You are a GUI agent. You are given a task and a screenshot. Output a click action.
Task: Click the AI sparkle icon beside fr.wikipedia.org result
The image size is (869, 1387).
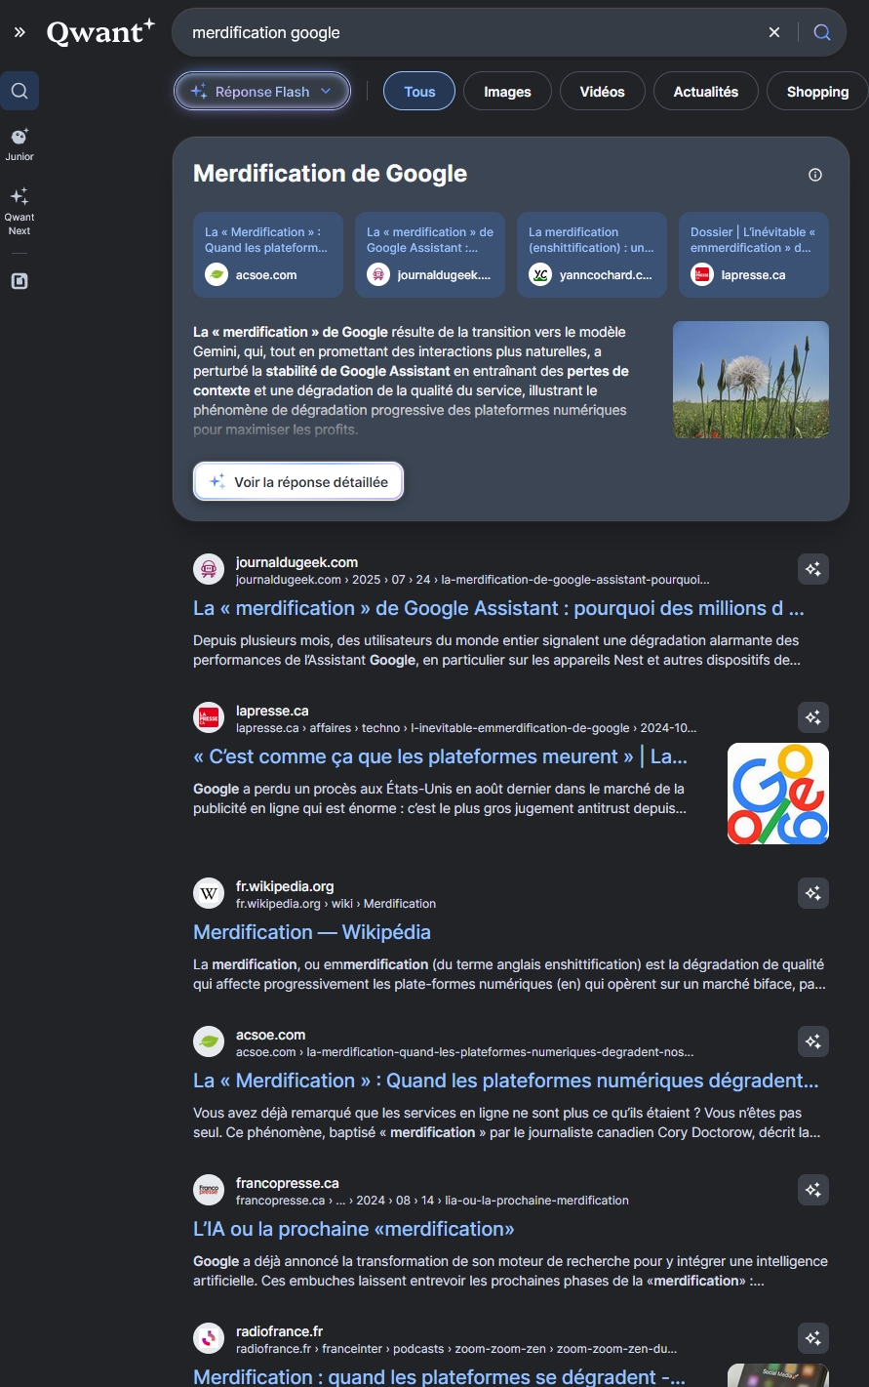813,893
